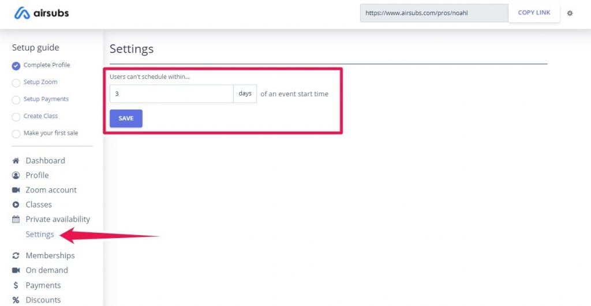Viewport: 591px width, 306px height.
Task: Click the SAVE button
Action: click(126, 118)
